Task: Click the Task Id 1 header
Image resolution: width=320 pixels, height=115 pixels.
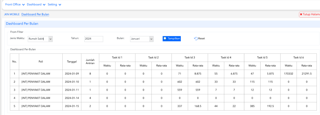Action: (117, 58)
